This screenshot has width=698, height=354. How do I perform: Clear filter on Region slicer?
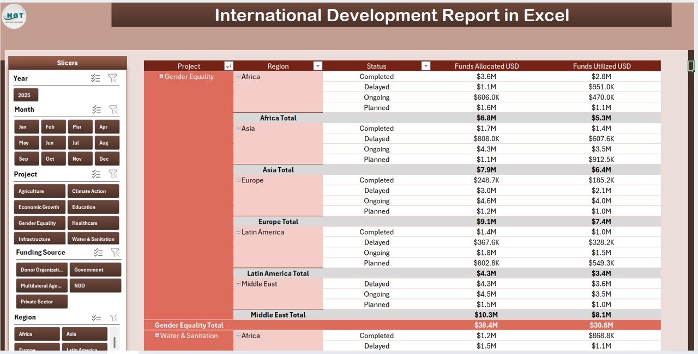click(113, 318)
